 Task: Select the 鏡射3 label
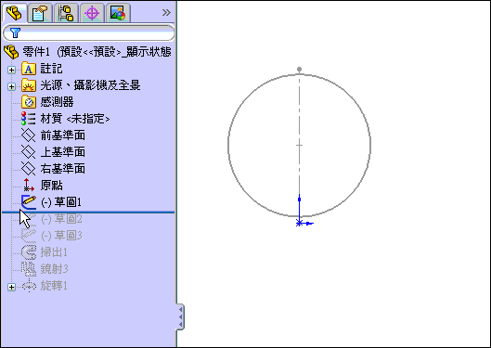54,269
